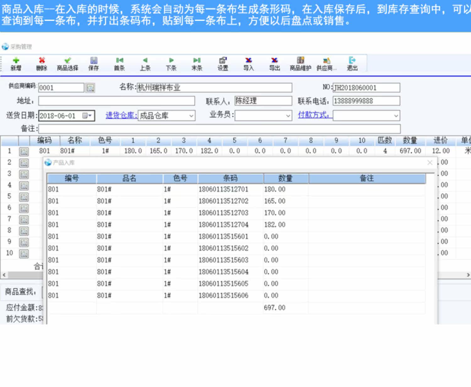
Task: Click the 联系人 contact field
Action: pyautogui.click(x=263, y=101)
